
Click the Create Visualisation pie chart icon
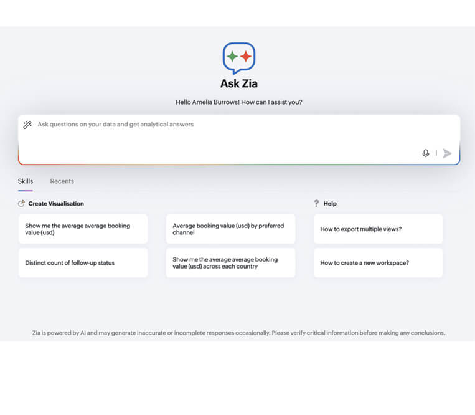coord(21,203)
